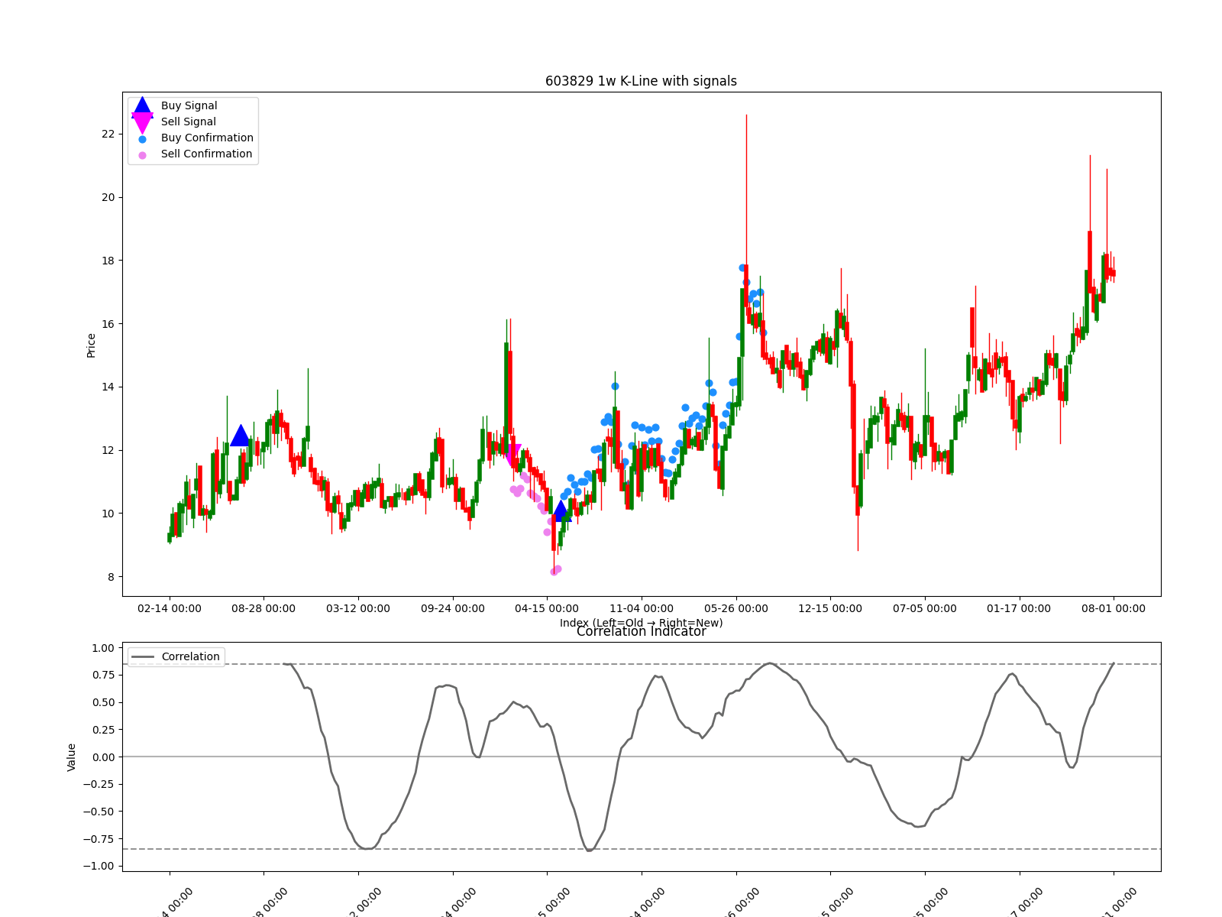Click the 'Buy Confirmation' legend label
The image size is (1222, 917).
[207, 138]
